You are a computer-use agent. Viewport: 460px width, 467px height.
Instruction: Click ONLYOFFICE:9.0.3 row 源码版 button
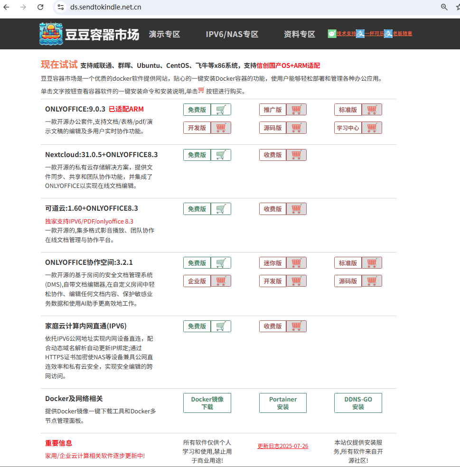coord(272,128)
